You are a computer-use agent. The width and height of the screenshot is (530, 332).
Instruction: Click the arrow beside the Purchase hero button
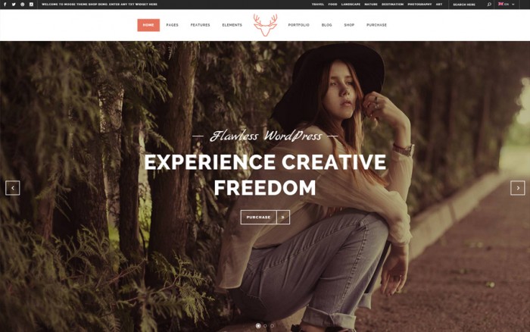(283, 218)
